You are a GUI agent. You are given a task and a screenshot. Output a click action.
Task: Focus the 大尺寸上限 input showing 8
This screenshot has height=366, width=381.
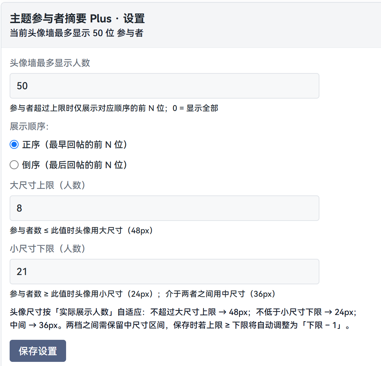pyautogui.click(x=164, y=208)
